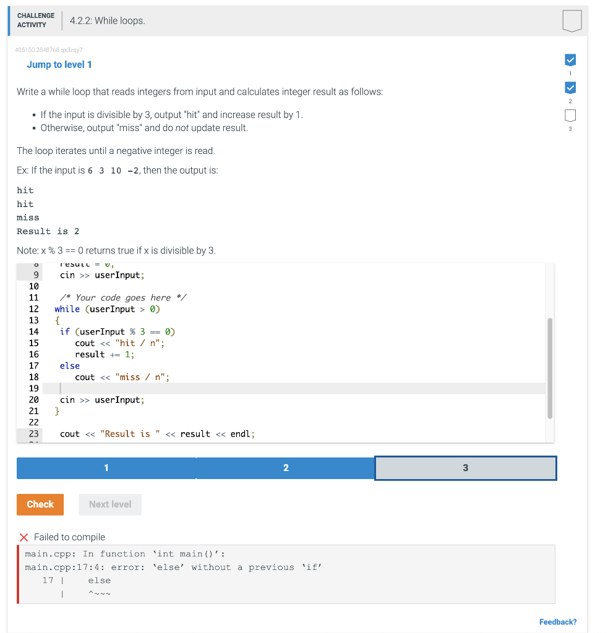Screen dimensions: 608x633
Task: Click the cout "hit / n" line
Action: 119,343
